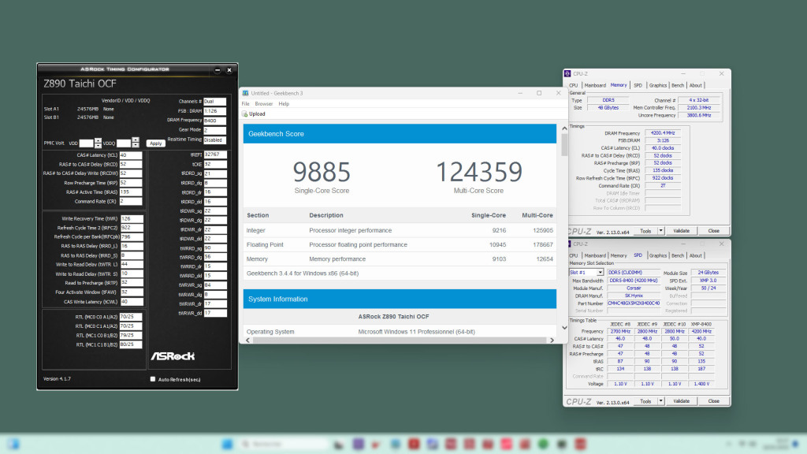This screenshot has width=807, height=454.
Task: Click the VDDQ voltage input field
Action: 124,143
